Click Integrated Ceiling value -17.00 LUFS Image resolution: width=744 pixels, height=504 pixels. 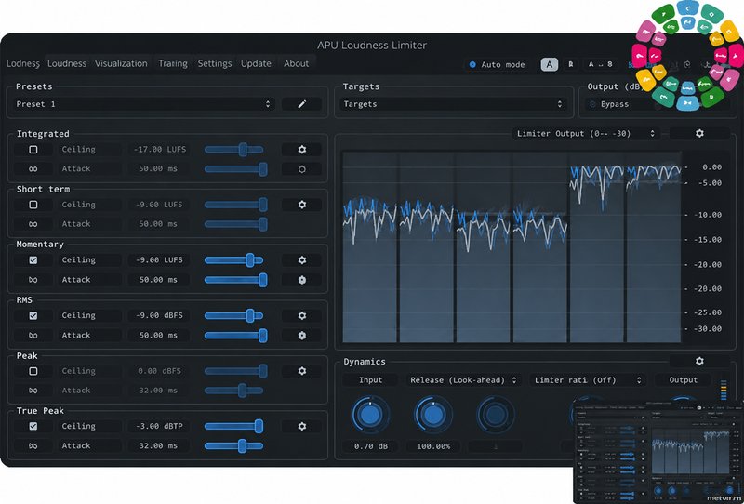pyautogui.click(x=159, y=150)
